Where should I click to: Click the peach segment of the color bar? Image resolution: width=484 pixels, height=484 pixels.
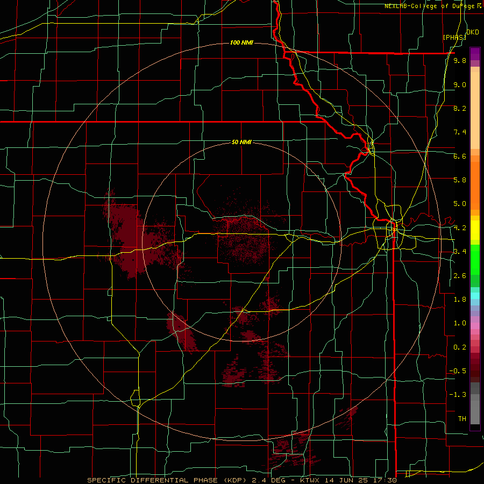475,110
